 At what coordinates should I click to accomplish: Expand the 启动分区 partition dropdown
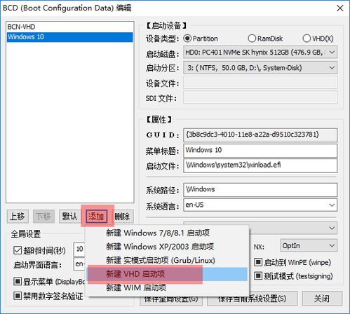[260, 68]
